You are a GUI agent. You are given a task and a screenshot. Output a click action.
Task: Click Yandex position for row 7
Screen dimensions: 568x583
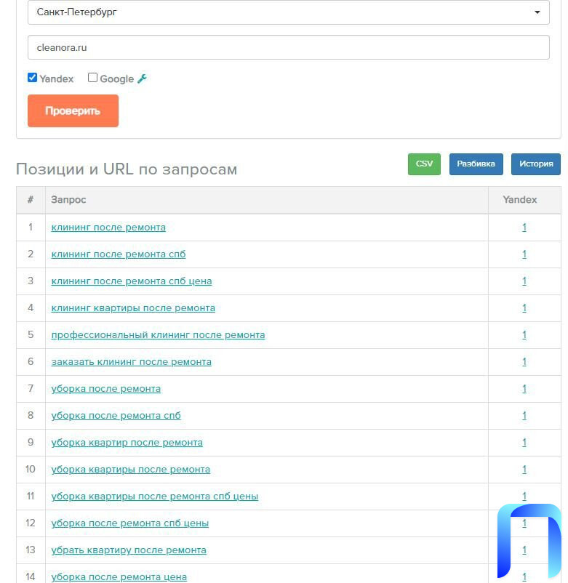pos(524,388)
